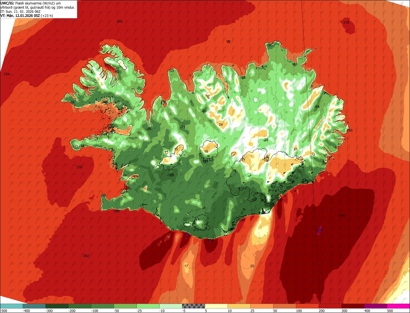410x313 pixels.
Task: Click the map value -121 south of Hofsjökull
Action: coord(205,161)
